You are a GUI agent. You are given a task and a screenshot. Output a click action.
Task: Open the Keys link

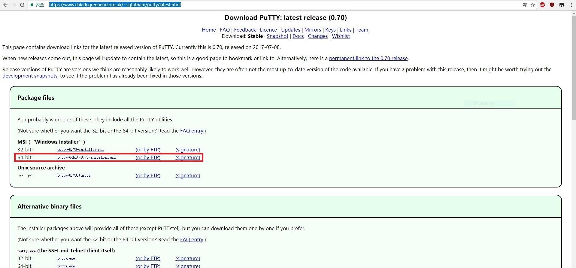click(x=330, y=30)
